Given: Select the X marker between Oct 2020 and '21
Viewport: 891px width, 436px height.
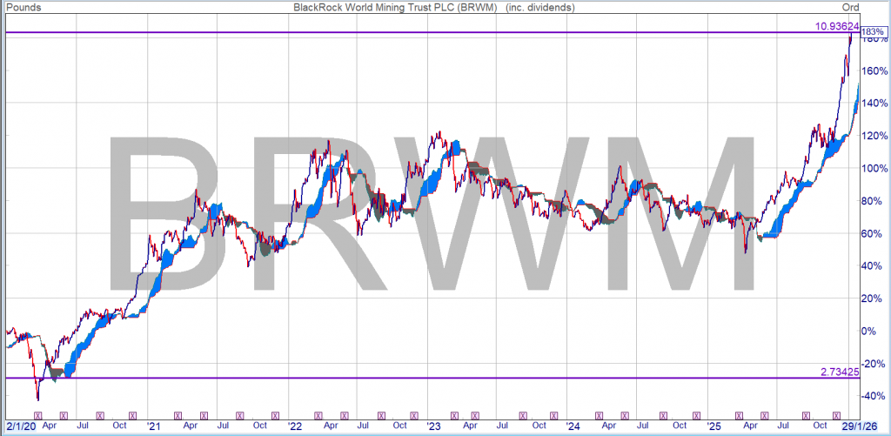Looking at the screenshot, I should coord(131,416).
